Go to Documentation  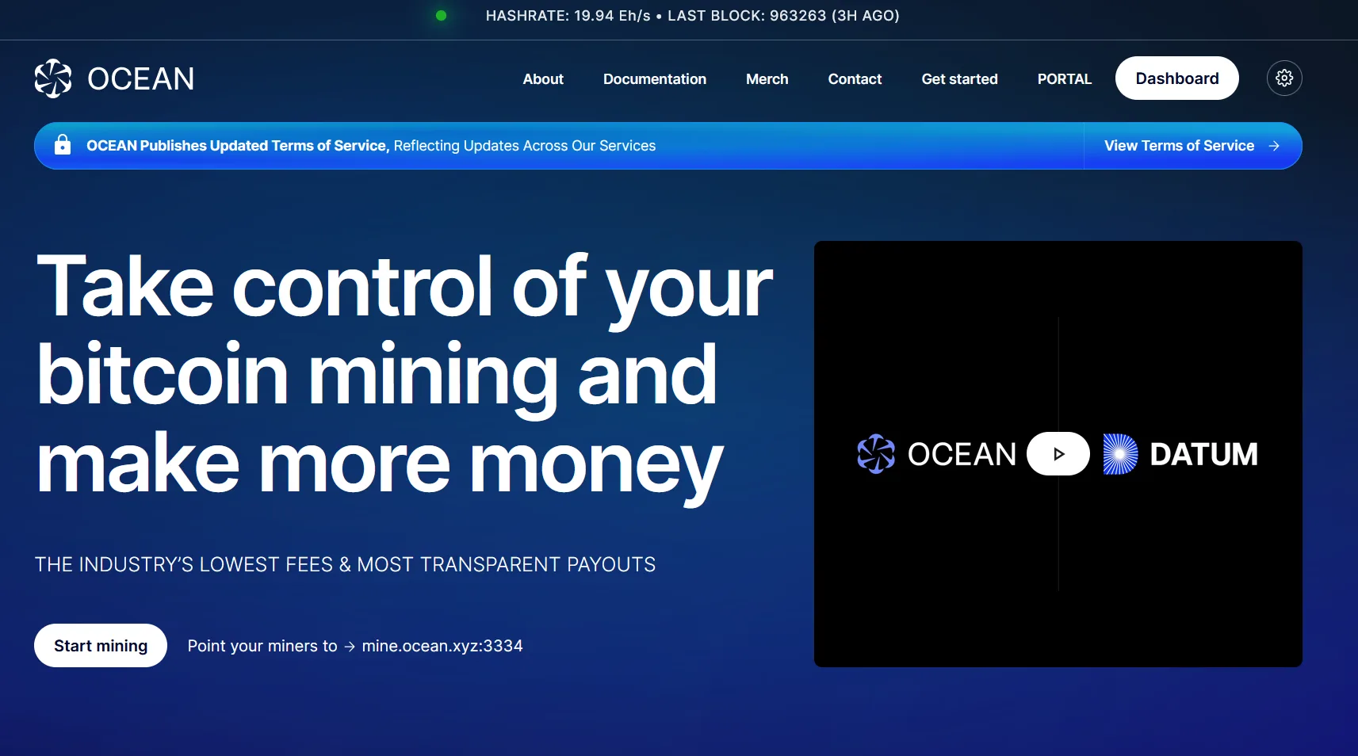pyautogui.click(x=655, y=79)
